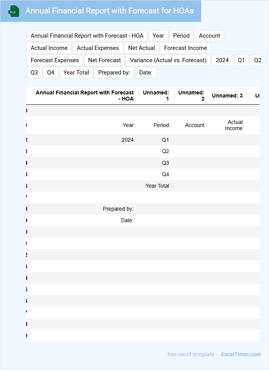Select the Variance (Actual vs. Forecast) tag
The width and height of the screenshot is (269, 370).
coord(168,60)
